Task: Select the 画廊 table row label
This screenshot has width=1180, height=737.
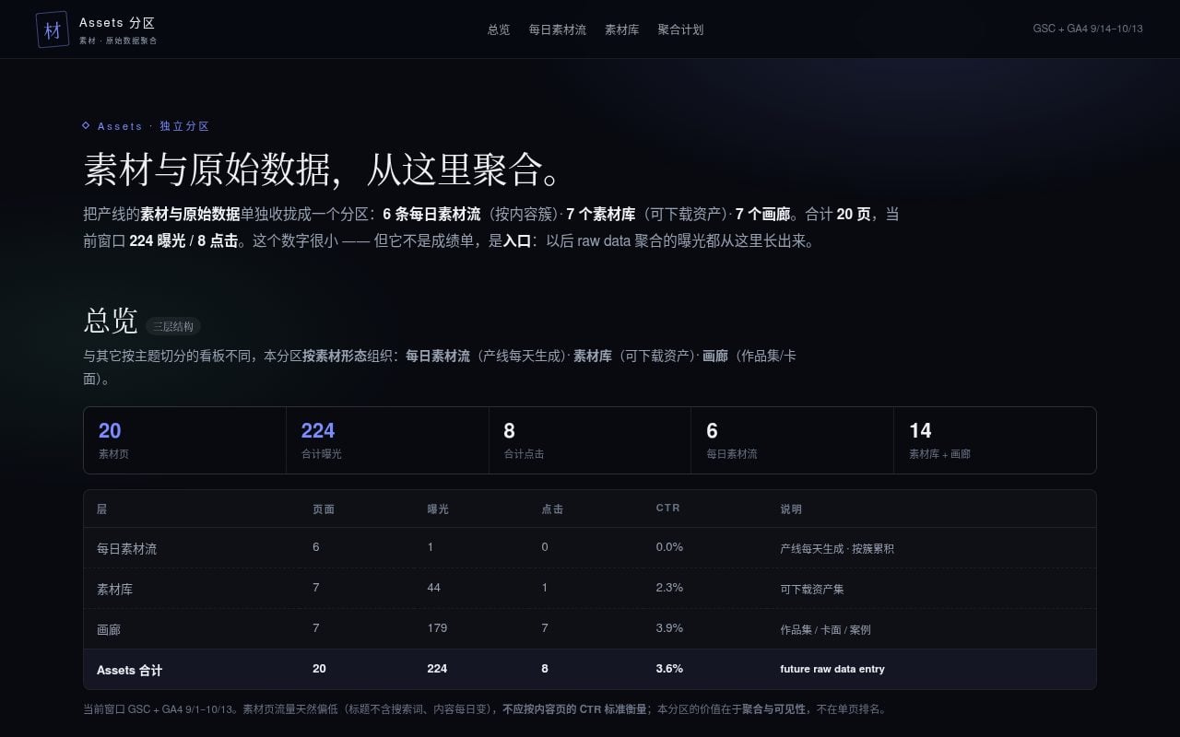Action: [109, 629]
